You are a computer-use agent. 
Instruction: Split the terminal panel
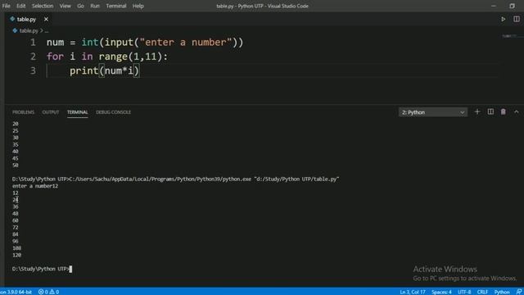pyautogui.click(x=490, y=112)
